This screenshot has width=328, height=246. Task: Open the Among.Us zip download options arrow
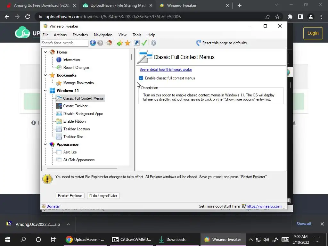click(x=68, y=224)
